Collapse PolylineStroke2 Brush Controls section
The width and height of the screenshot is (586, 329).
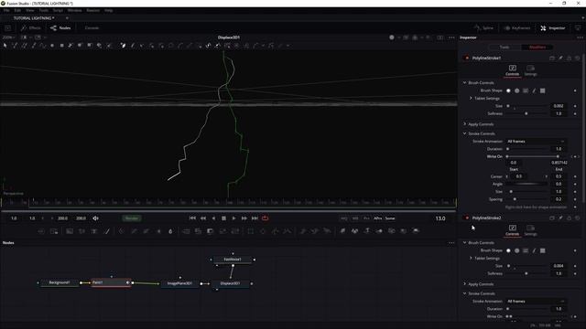point(464,242)
